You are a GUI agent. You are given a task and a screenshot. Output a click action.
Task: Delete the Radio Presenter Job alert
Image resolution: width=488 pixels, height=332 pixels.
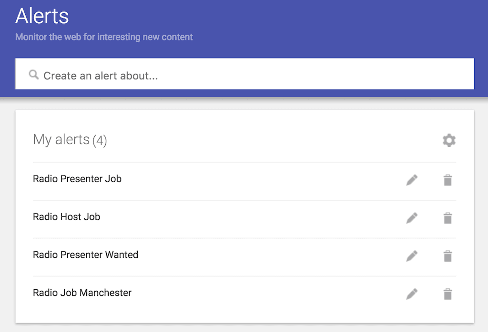coord(447,180)
